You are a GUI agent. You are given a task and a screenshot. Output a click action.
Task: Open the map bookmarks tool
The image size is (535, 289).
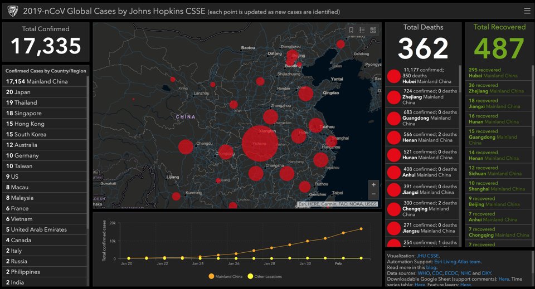[x=351, y=30]
